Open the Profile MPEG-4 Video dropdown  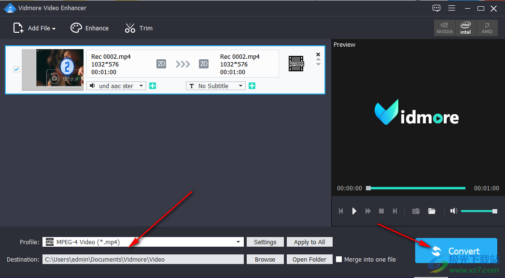point(143,242)
